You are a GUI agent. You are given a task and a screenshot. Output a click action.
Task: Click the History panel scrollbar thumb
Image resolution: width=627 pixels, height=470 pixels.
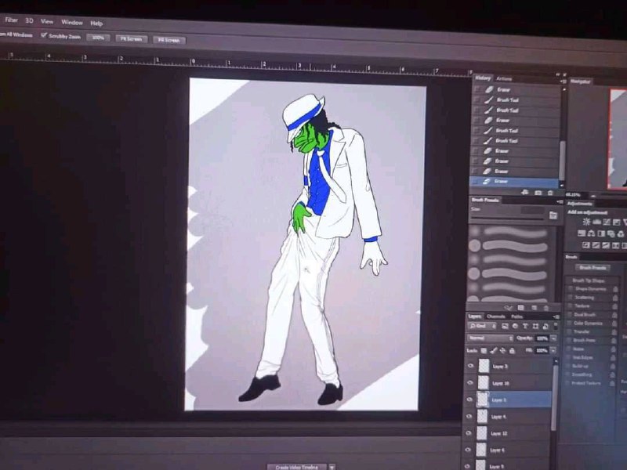click(562, 160)
